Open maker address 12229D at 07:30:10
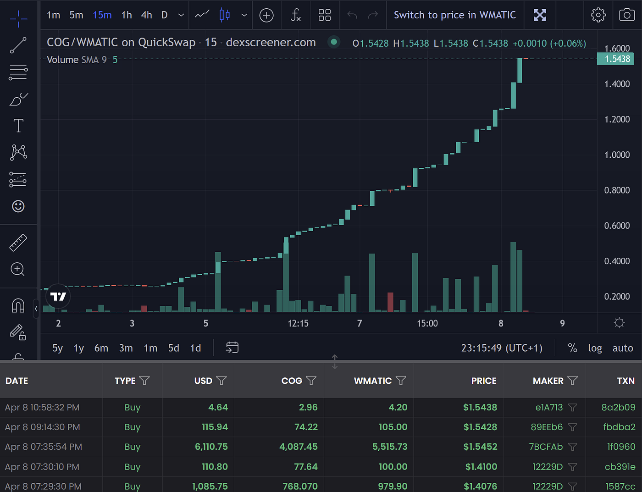642x492 pixels. pos(548,467)
